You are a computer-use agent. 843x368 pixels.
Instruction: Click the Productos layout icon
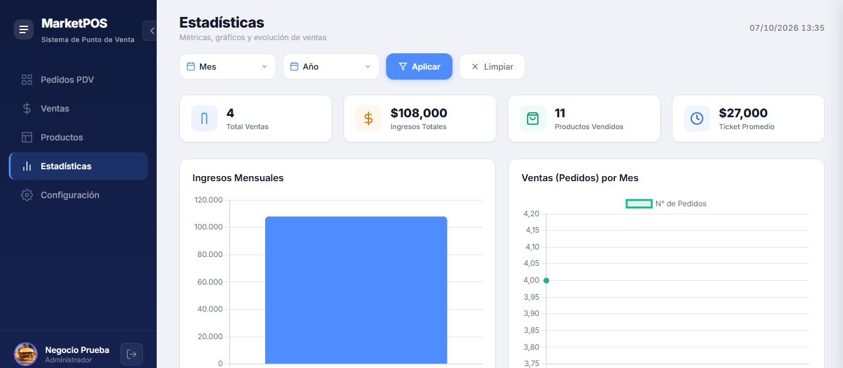26,137
